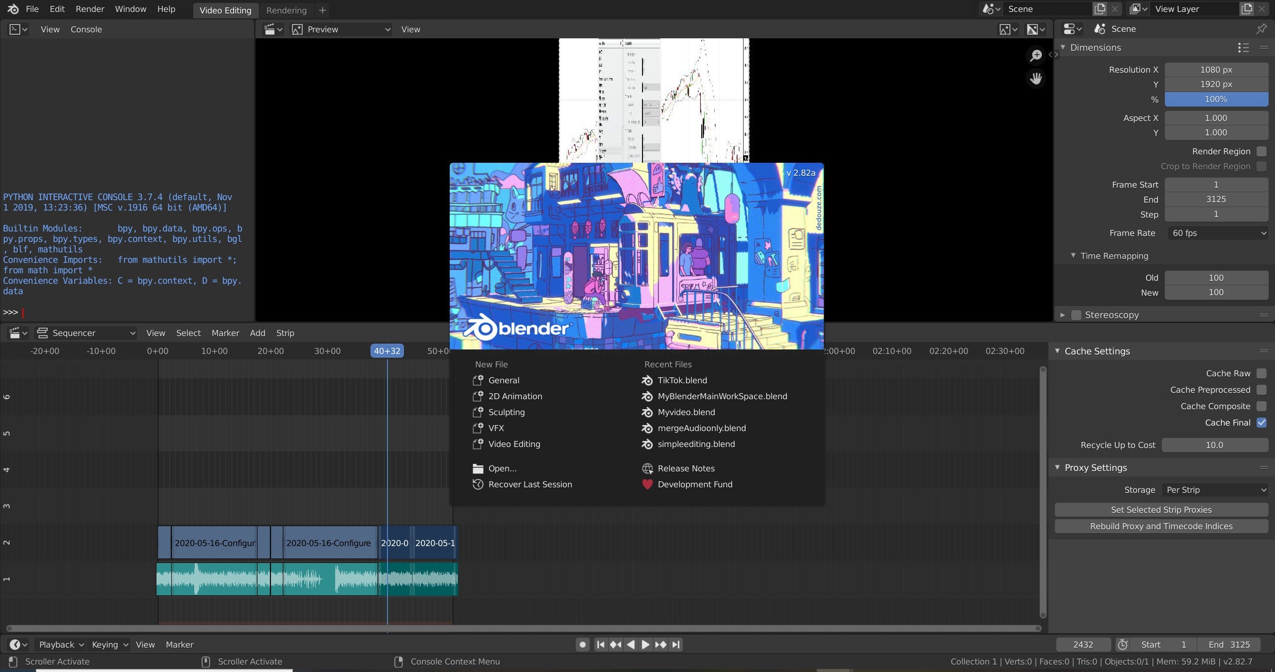Click Rebuild Proxy and Timecode Indices
Screen dimensions: 1275x672
[1161, 526]
